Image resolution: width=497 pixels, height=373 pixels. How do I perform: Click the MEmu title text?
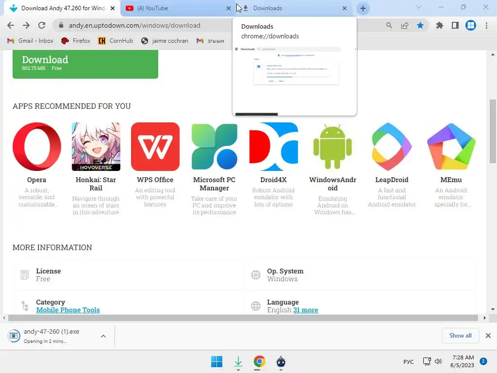(x=451, y=180)
